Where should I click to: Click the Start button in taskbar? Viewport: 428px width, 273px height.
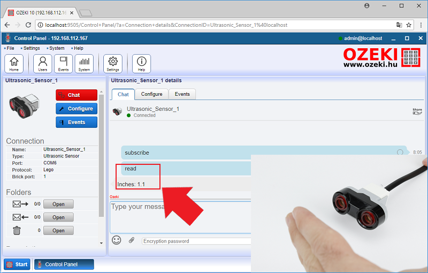point(17,264)
